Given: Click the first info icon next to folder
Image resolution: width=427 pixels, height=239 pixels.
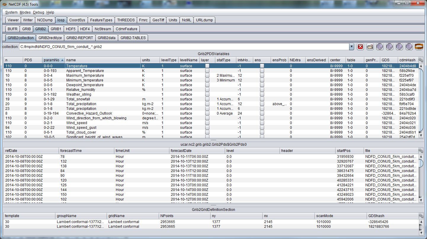Looking at the screenshot, I should tap(380, 46).
